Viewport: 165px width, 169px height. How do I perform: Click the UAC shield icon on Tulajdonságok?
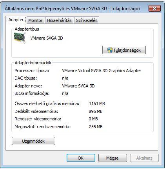click(110, 50)
